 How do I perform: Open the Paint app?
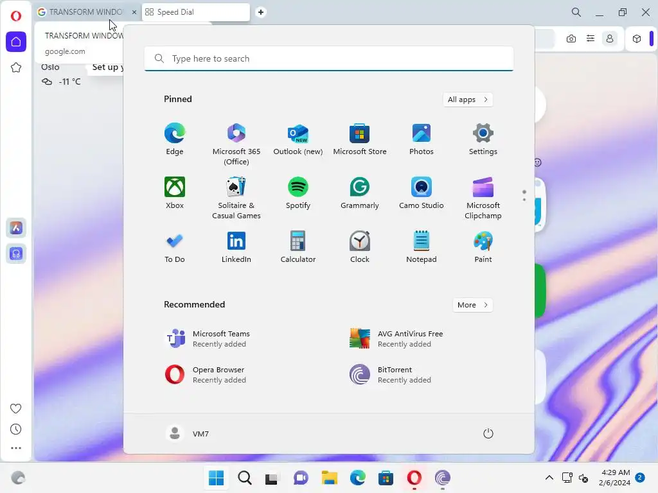[483, 247]
